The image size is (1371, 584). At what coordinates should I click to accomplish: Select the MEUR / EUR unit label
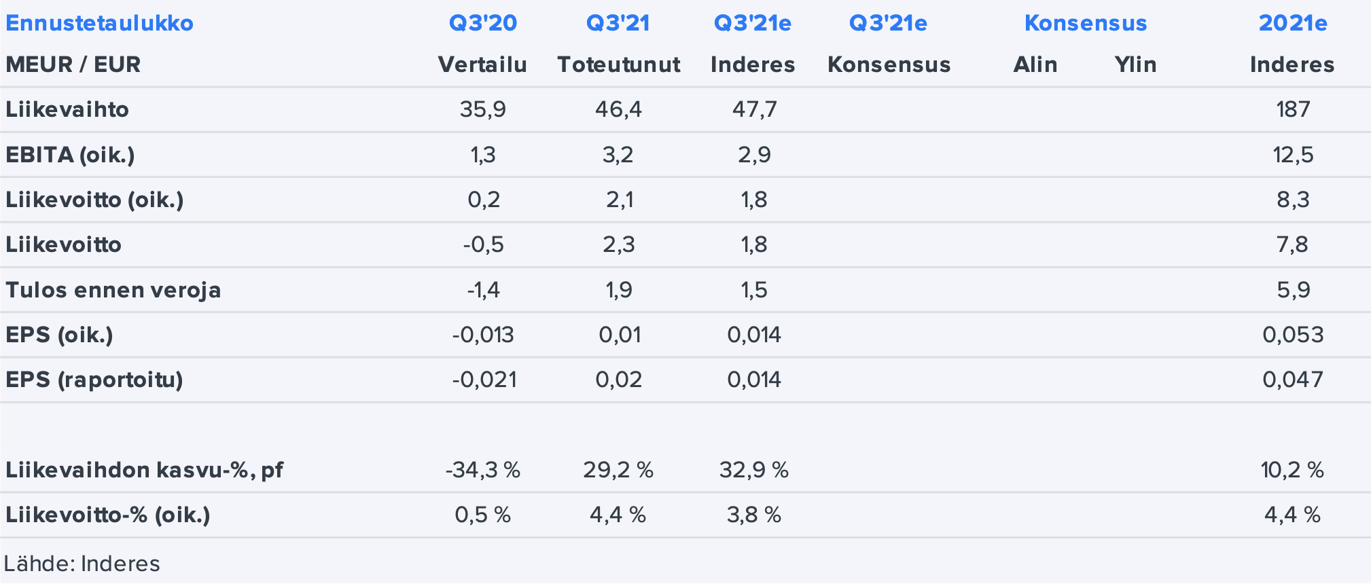(73, 65)
